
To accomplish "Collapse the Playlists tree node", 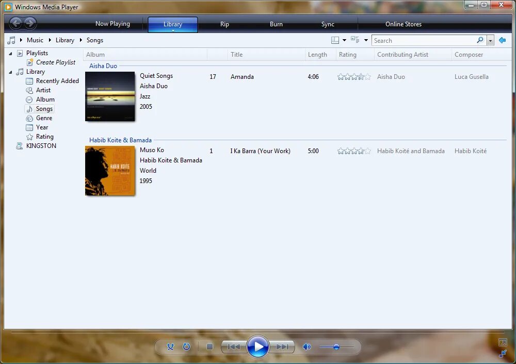I will click(10, 53).
